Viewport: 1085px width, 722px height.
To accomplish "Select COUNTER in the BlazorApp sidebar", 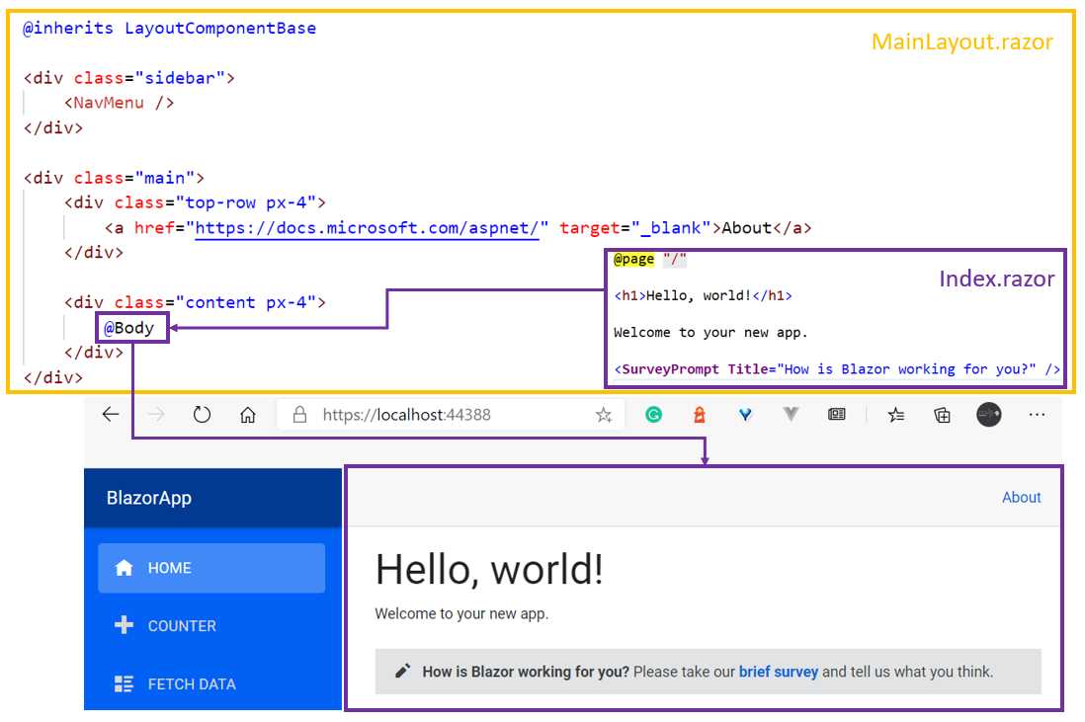I will tap(182, 625).
